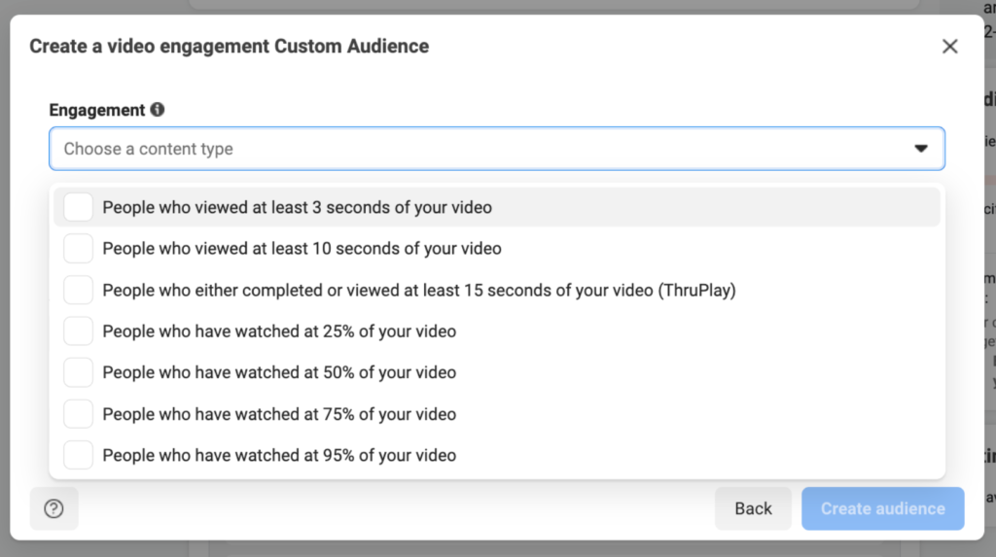This screenshot has height=557, width=996.
Task: Select the checkbox for watched 50% of video
Action: pyautogui.click(x=78, y=372)
